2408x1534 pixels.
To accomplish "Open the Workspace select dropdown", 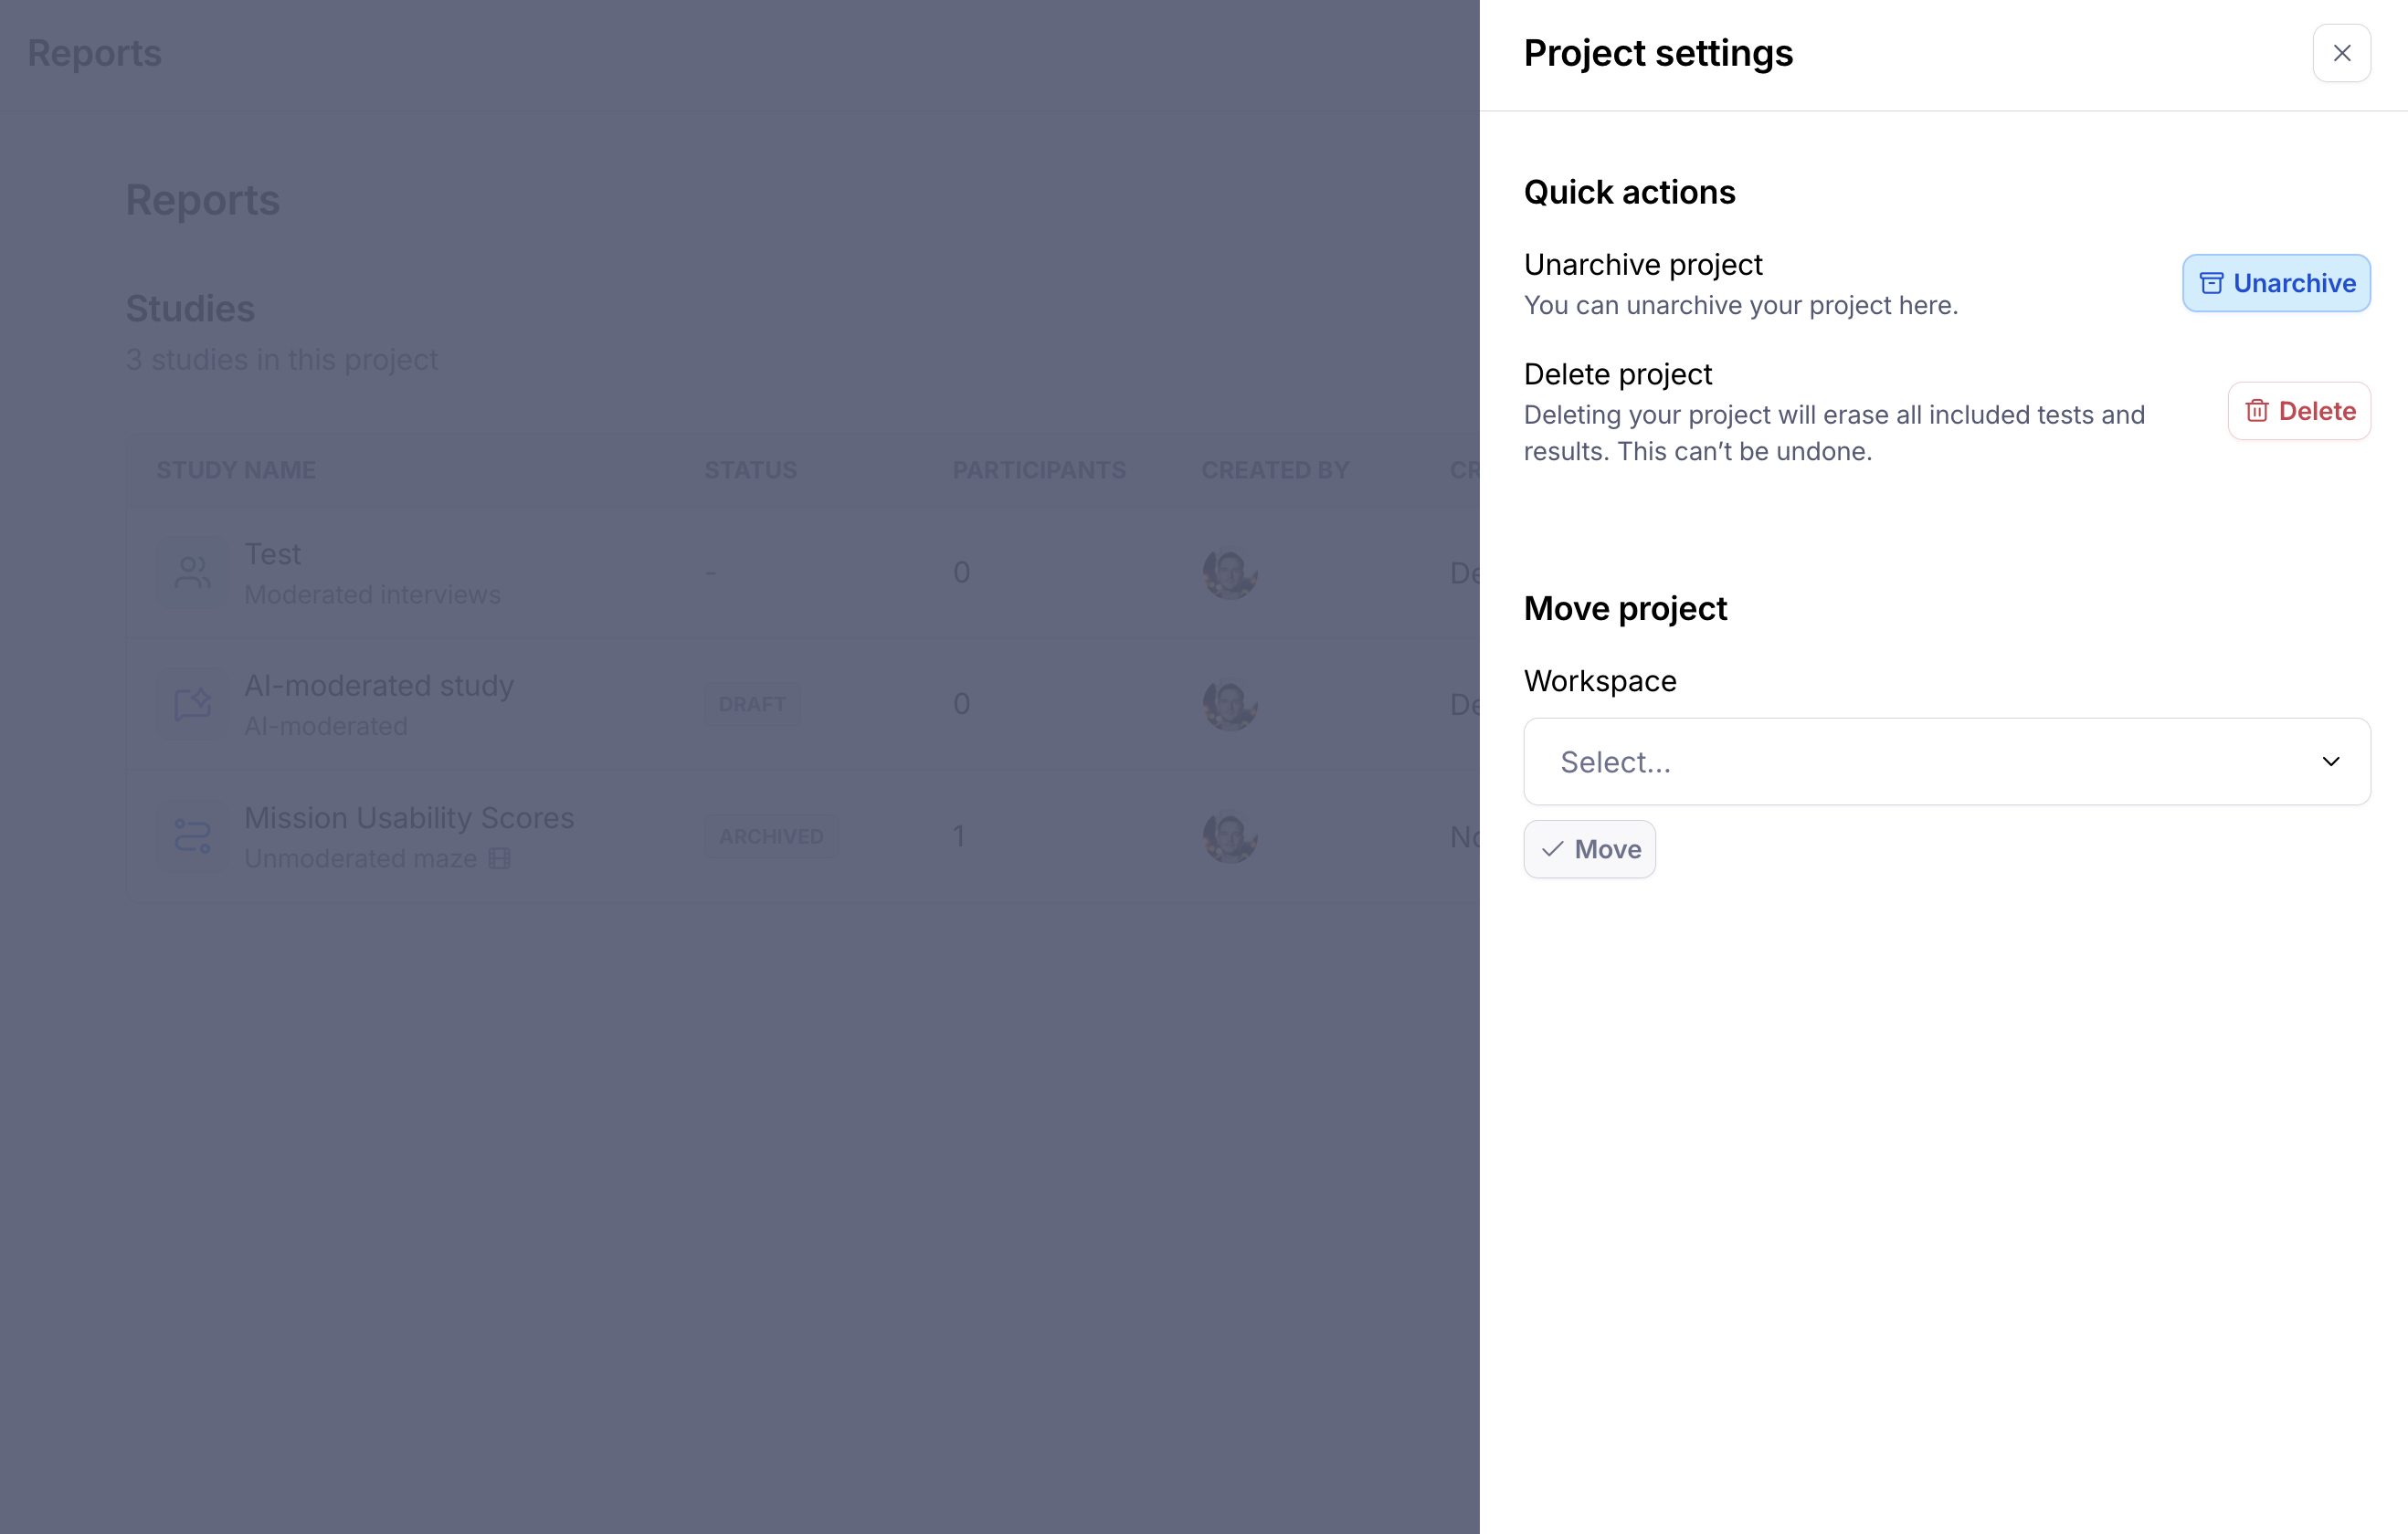I will pos(1945,762).
